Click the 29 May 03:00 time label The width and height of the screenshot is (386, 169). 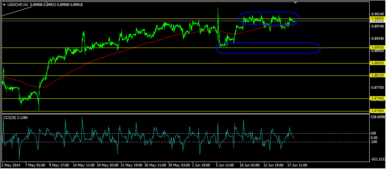[179, 165]
